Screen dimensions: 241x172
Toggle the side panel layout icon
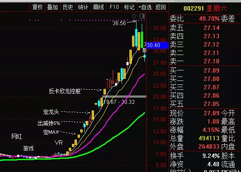142,16
